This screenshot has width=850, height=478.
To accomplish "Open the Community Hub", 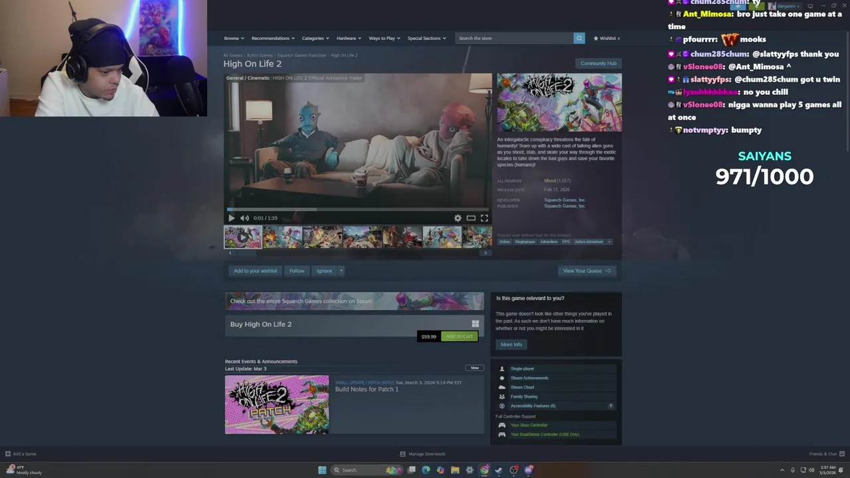I will coord(598,63).
